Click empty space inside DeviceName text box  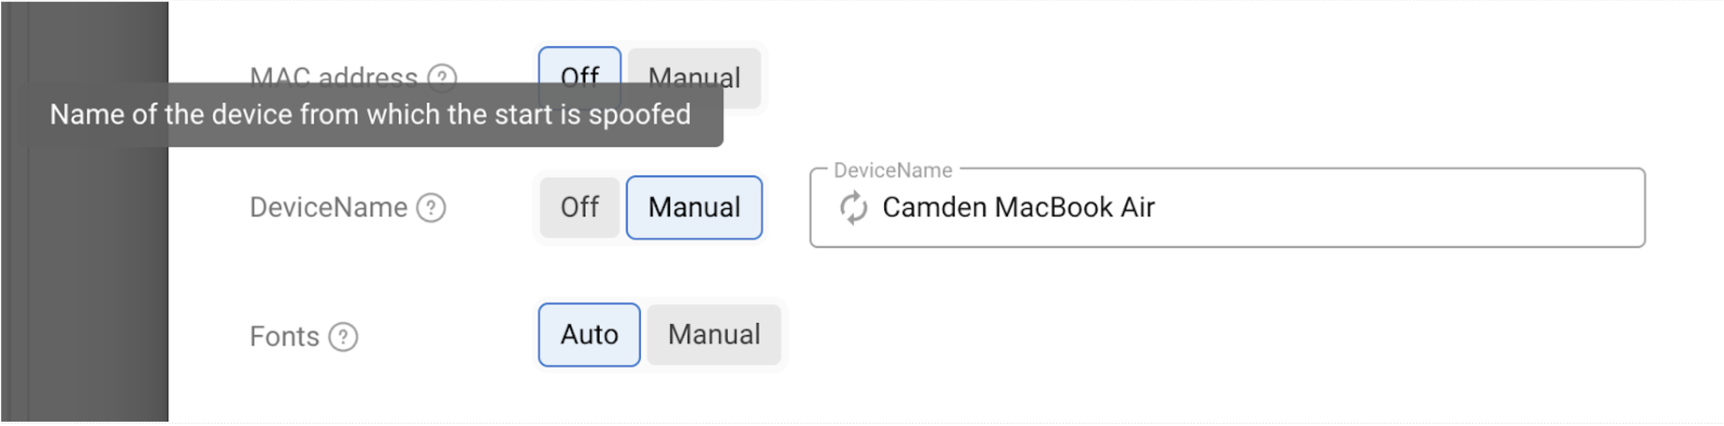[1406, 208]
